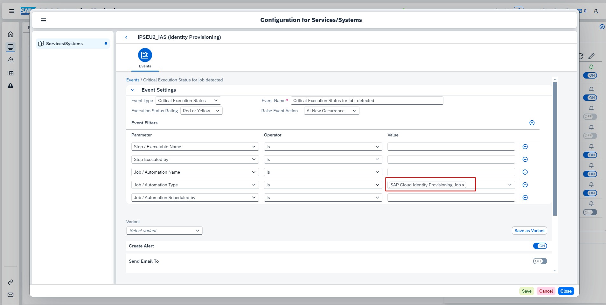Click the Events breadcrumb link
This screenshot has height=305, width=606.
tap(133, 80)
